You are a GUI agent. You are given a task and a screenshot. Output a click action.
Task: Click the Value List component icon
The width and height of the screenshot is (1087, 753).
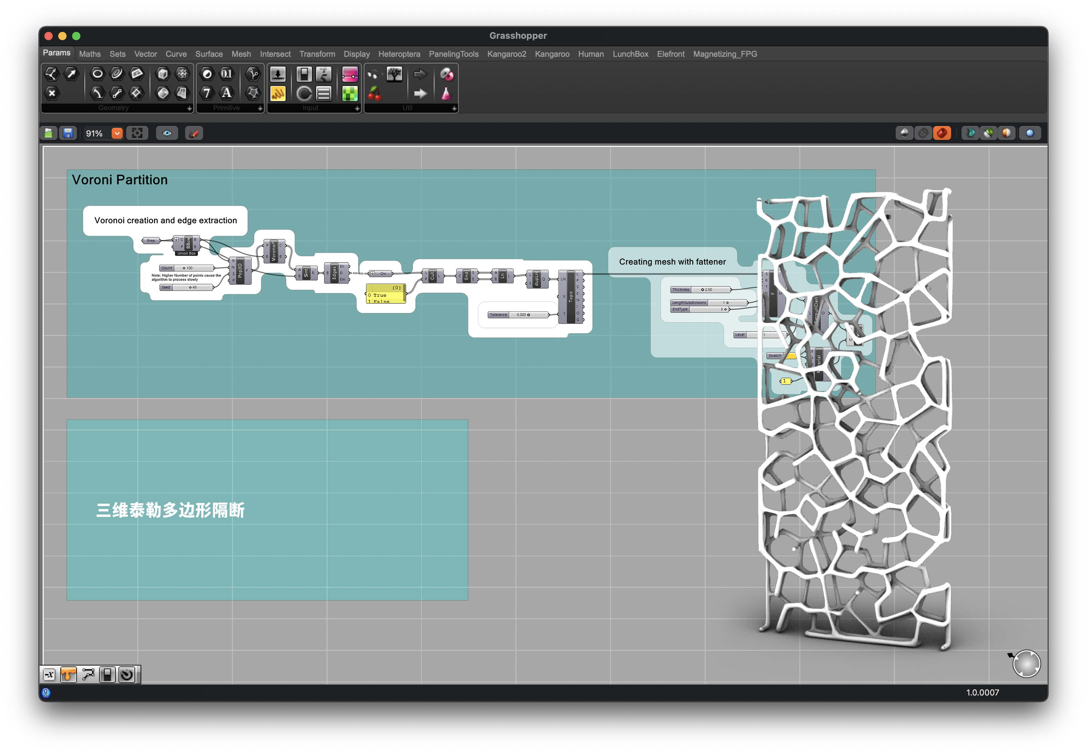[323, 94]
